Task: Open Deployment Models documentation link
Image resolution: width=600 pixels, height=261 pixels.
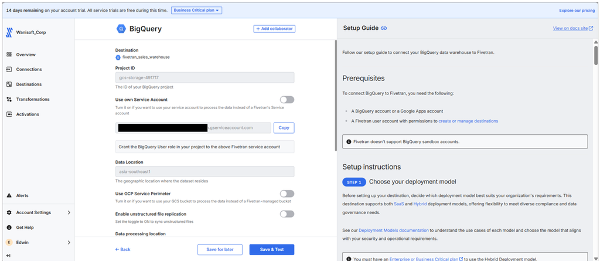Action: [x=394, y=231]
